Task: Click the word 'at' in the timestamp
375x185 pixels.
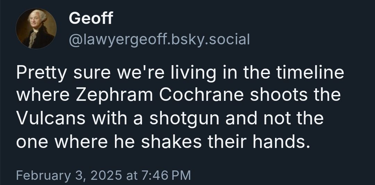Action: tap(132, 175)
